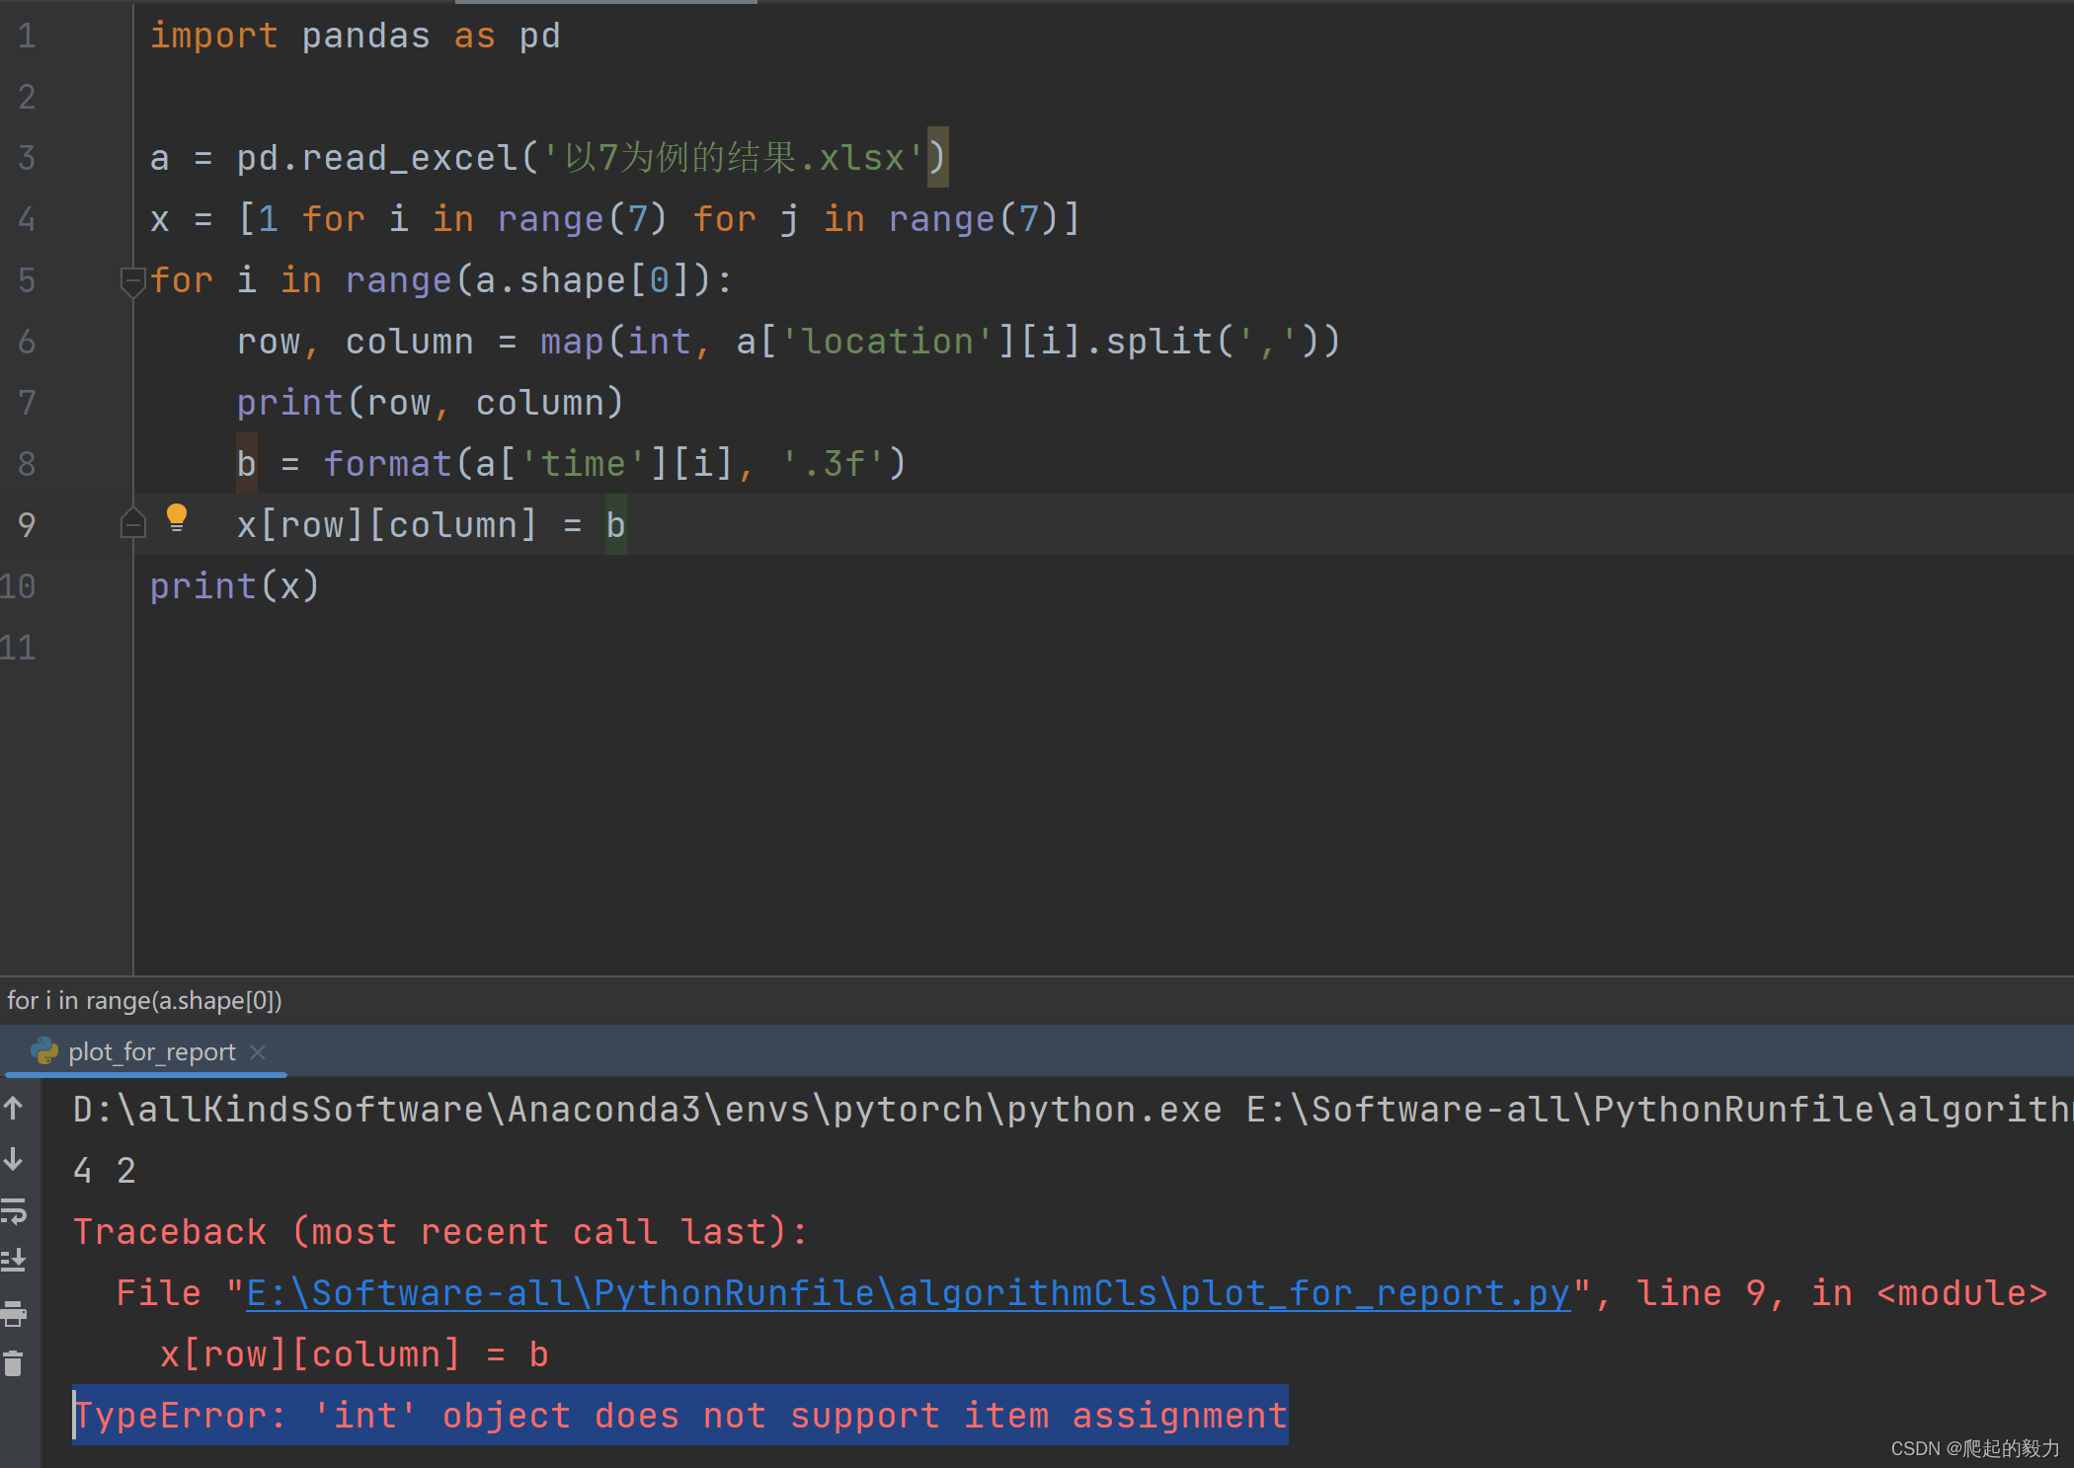Click the yellow lightbulb intention icon
The image size is (2074, 1468).
point(177,516)
